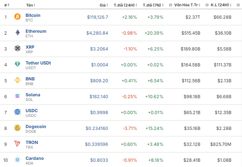The image size is (242, 167).
Task: Click Ethereum price $4,280.84
Action: point(97,33)
